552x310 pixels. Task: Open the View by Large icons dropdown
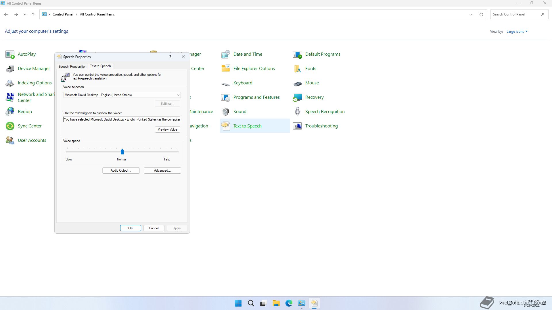tap(517, 32)
